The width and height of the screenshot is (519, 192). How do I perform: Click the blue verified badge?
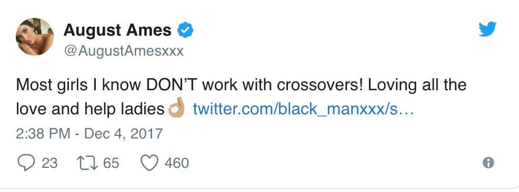click(x=185, y=30)
